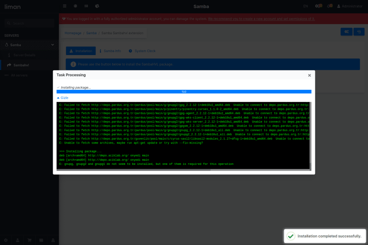Image resolution: width=368 pixels, height=245 pixels.
Task: Click the SERVERS sidebar heading
Action: [12, 35]
